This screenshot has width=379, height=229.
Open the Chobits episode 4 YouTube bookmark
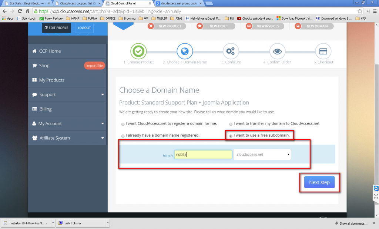point(255,19)
